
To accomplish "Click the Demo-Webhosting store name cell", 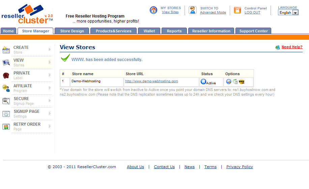I will click(x=97, y=82).
